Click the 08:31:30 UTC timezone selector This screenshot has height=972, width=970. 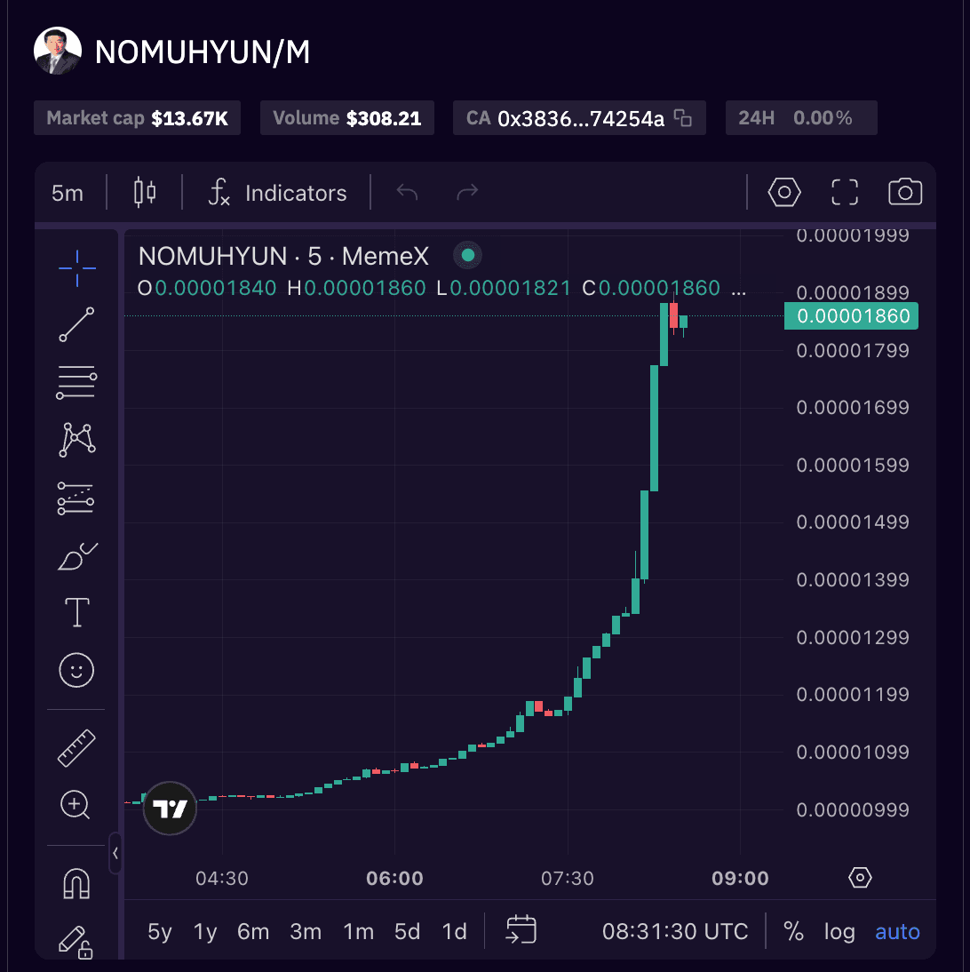pyautogui.click(x=675, y=931)
